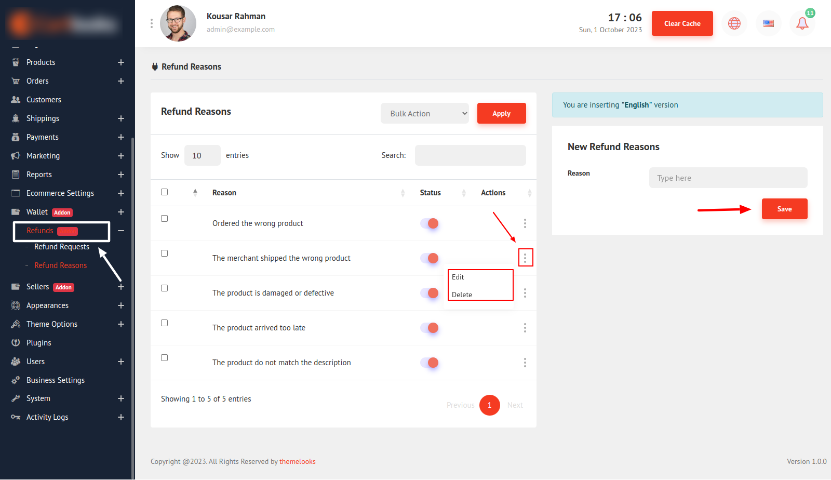Image resolution: width=831 pixels, height=480 pixels.
Task: Open Plugins from the sidebar
Action: point(39,343)
